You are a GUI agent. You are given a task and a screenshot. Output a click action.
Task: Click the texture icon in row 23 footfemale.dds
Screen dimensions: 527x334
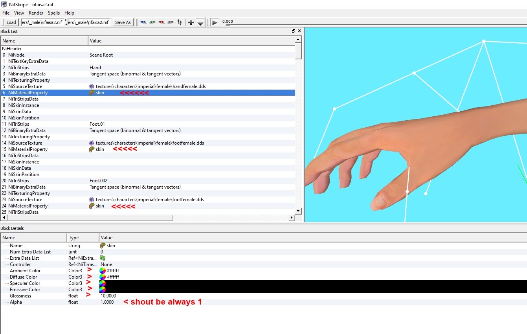92,200
